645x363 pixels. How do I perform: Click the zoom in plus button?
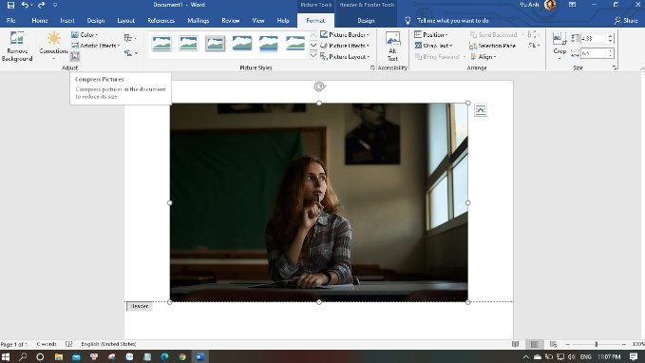point(624,344)
